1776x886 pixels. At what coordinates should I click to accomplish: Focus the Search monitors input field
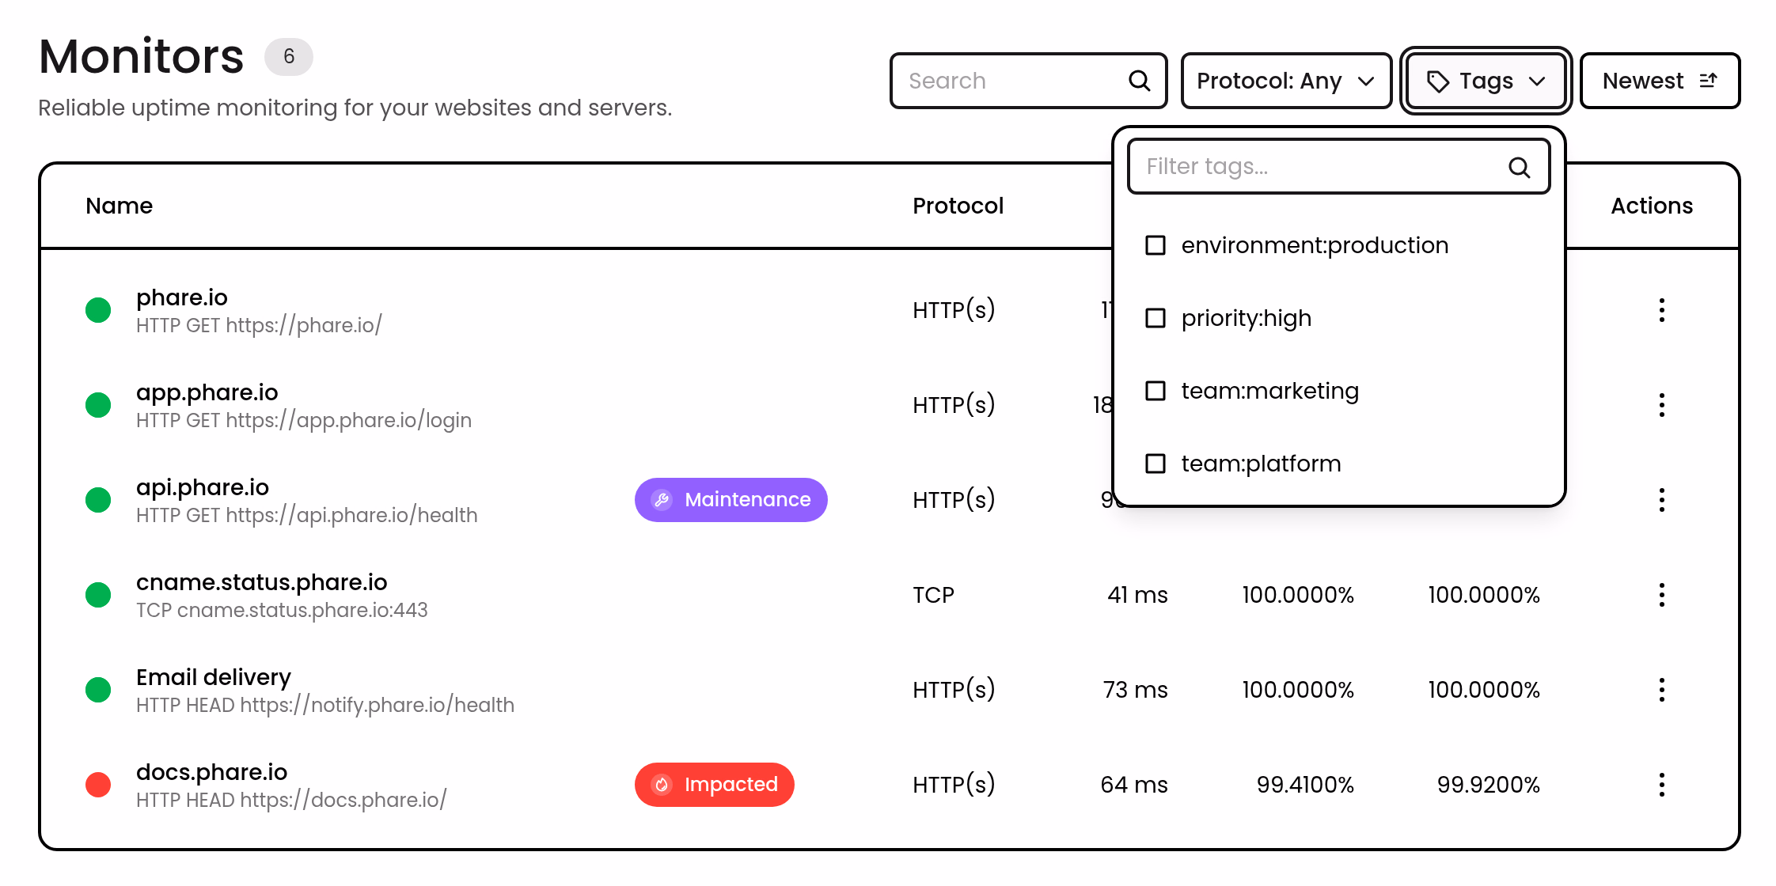pyautogui.click(x=1028, y=81)
